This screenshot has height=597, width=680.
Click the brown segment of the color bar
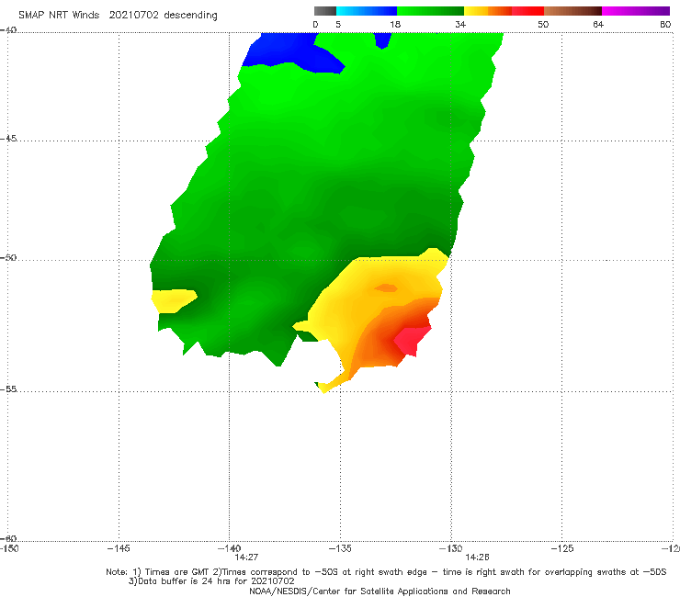coord(572,11)
